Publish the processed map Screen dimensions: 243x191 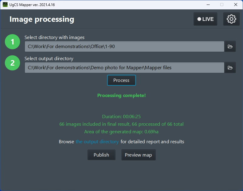[x=101, y=155]
